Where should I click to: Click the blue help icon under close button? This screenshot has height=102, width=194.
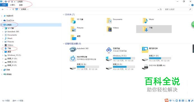pos(192,5)
